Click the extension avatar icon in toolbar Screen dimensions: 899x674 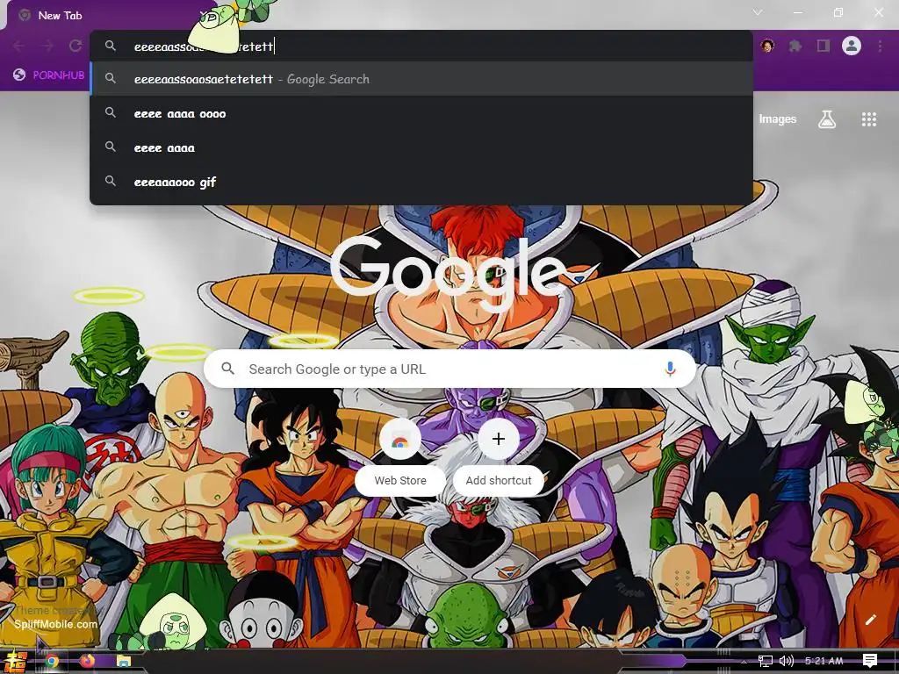click(x=767, y=46)
